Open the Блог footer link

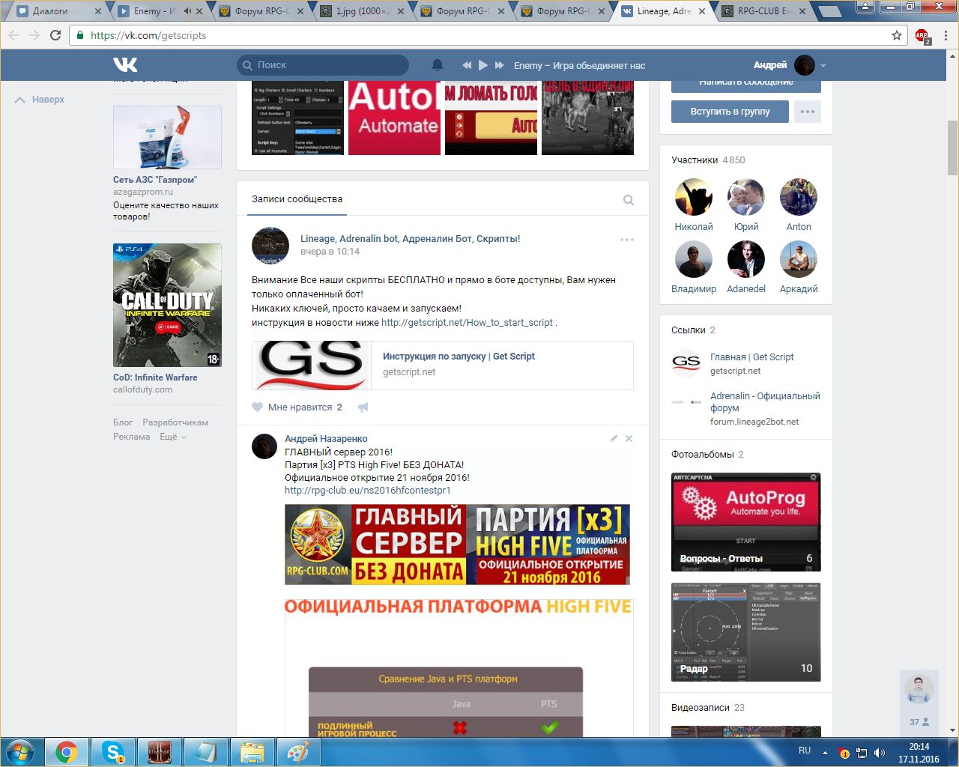123,422
